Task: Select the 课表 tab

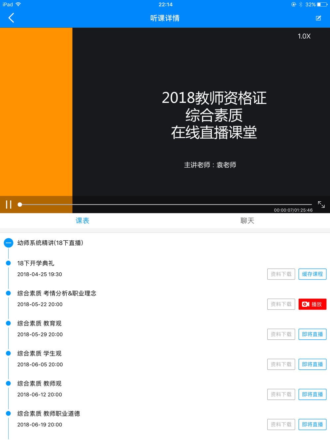Action: (82, 221)
